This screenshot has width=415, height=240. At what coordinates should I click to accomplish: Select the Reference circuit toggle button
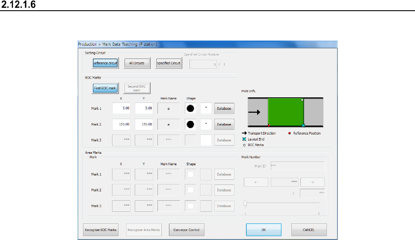(105, 63)
